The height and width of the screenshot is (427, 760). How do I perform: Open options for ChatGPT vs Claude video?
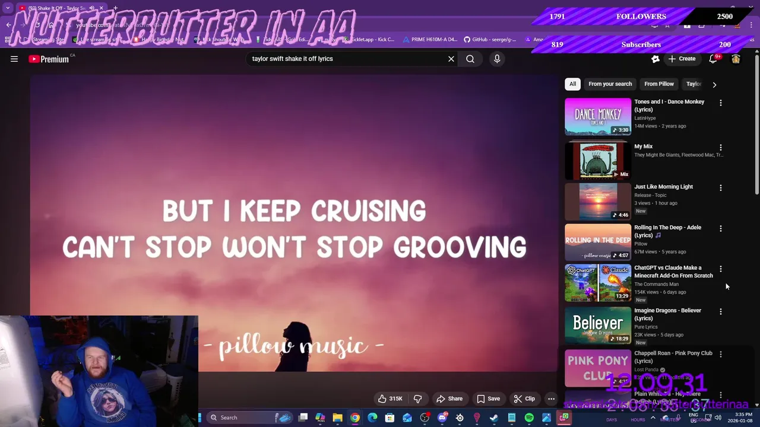(721, 269)
